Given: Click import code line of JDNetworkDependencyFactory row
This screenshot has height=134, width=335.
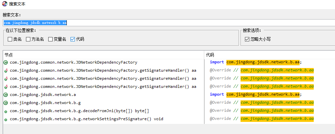Looking at the screenshot, I should pyautogui.click(x=255, y=62).
